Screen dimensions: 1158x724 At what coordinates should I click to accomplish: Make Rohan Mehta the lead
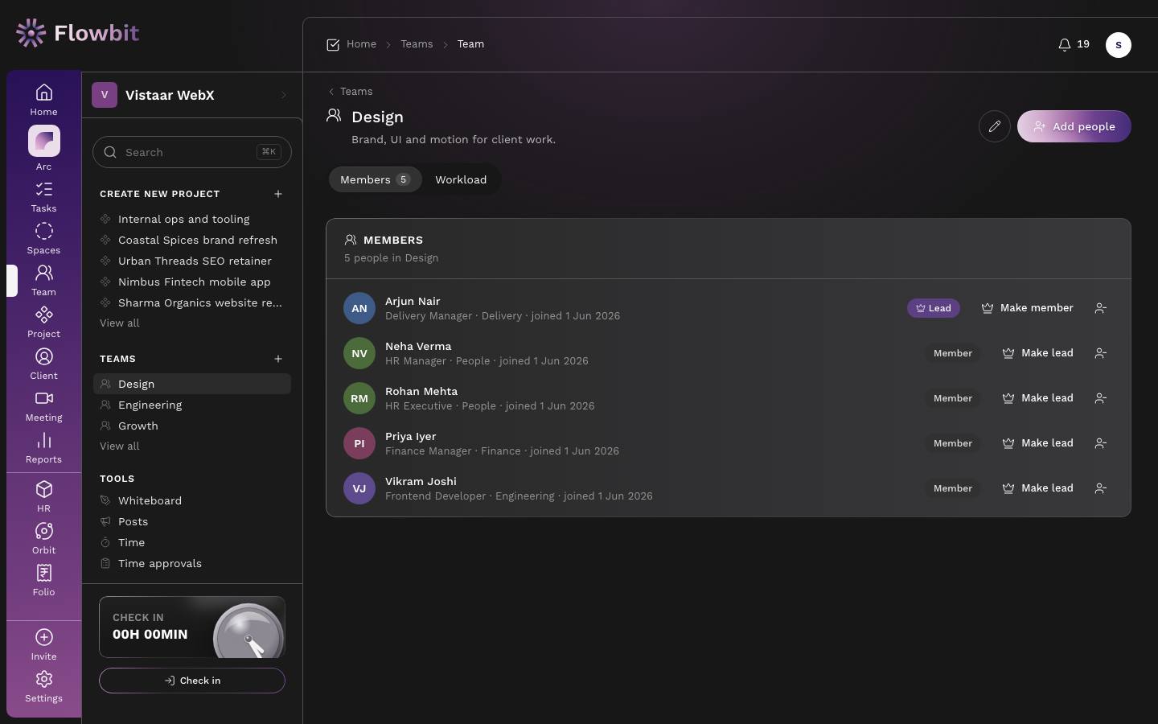coord(1038,398)
